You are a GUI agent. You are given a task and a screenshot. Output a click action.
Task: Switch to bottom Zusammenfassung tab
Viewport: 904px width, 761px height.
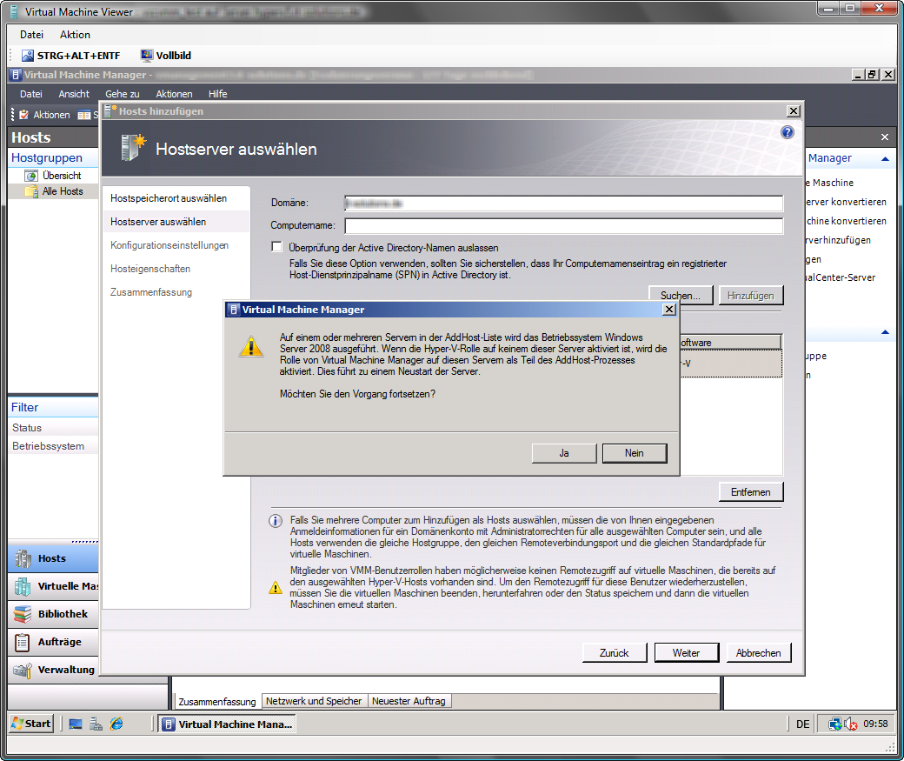[x=216, y=702]
